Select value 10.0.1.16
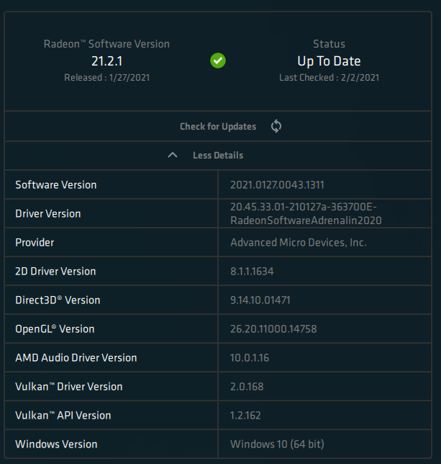 [250, 358]
